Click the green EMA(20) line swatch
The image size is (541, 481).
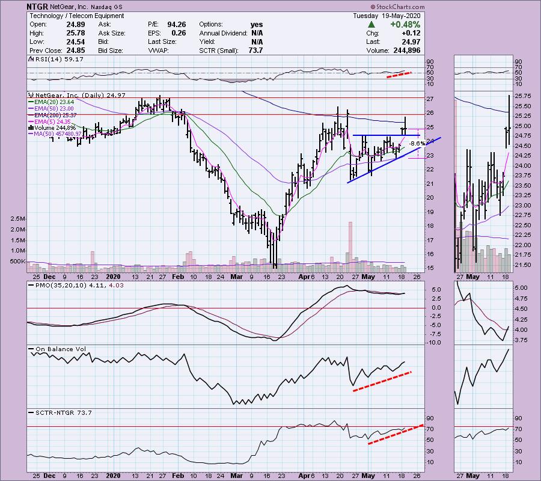[31, 102]
